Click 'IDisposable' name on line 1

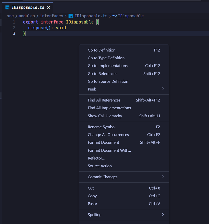[80, 22]
